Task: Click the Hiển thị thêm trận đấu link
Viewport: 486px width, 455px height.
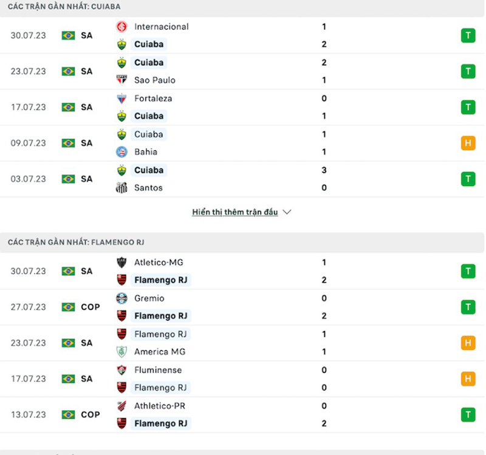Action: pos(234,212)
